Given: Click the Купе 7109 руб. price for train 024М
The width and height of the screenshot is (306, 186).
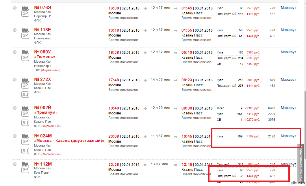Looking at the screenshot, I should [253, 136].
